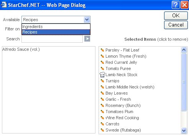This screenshot has height=140, width=189.
Task: Click carrot icon beside Rosemary (Bunch)
Action: pos(102,105)
